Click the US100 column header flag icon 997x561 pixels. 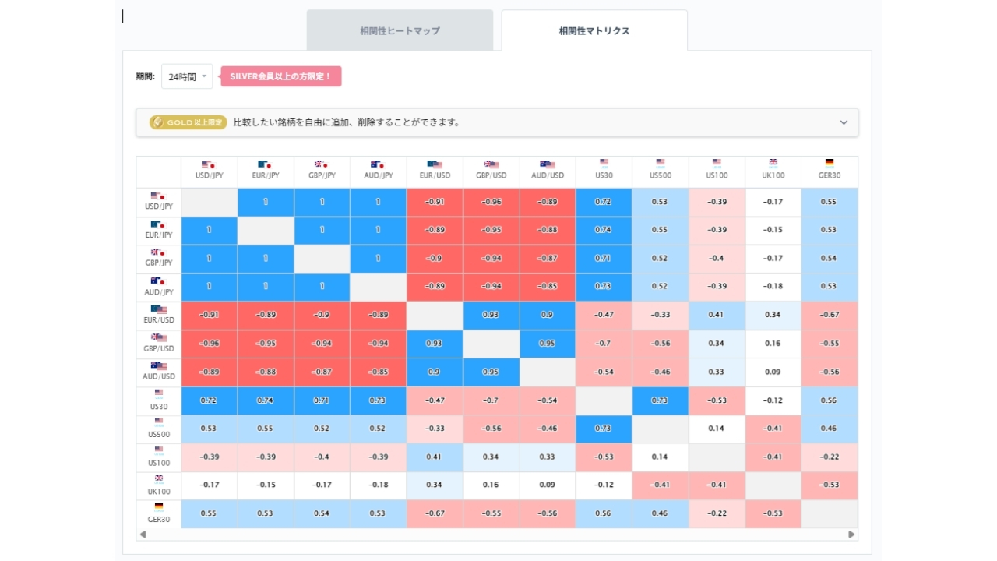click(x=717, y=163)
